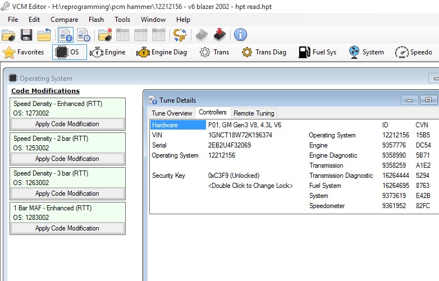Click Fuel System ID 16264695
The image size is (439, 281).
click(396, 186)
